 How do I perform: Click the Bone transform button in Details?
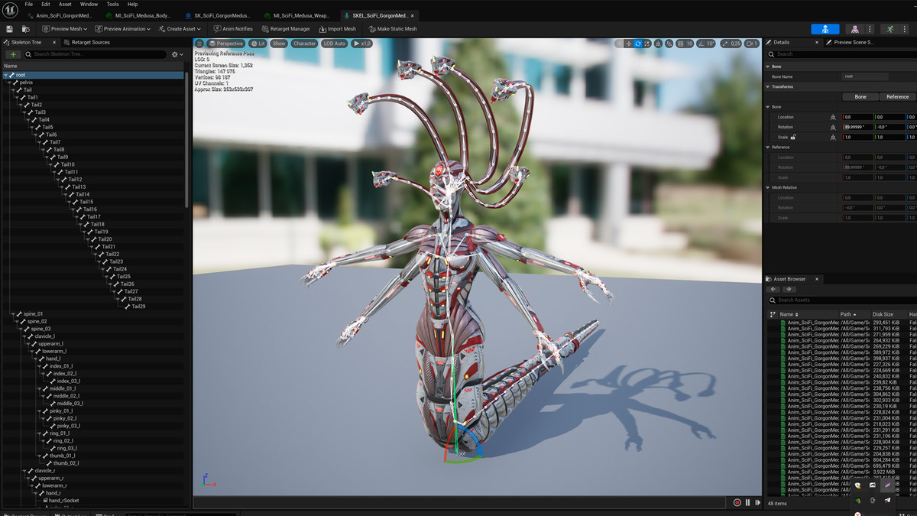click(860, 97)
